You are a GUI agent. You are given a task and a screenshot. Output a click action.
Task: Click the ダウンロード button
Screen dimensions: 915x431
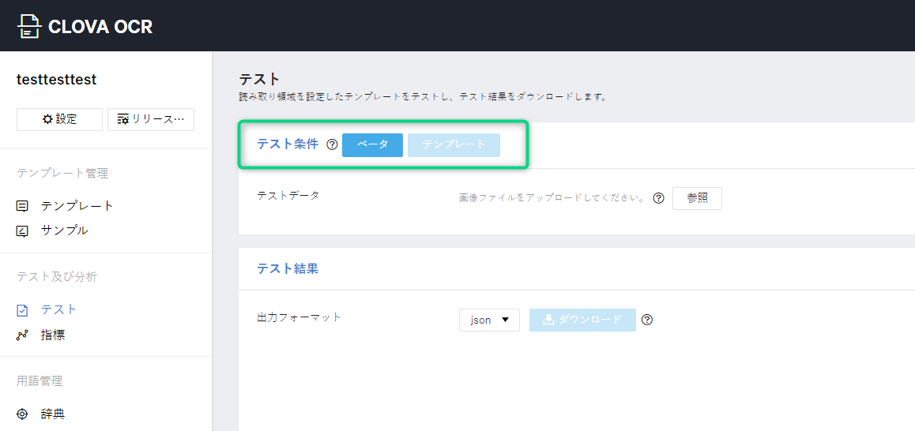click(x=582, y=320)
